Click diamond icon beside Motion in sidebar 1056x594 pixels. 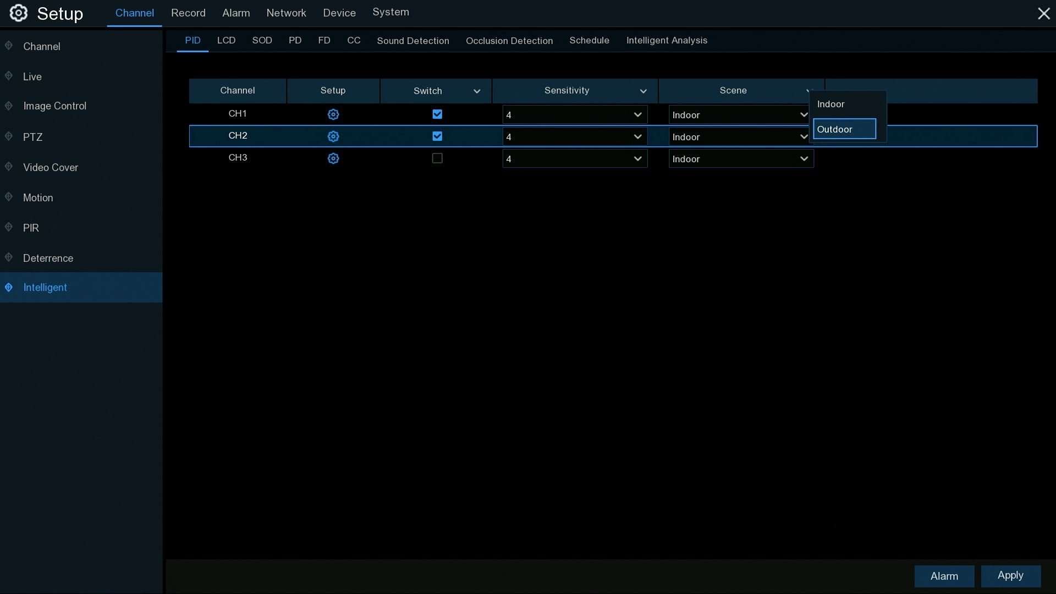9,197
